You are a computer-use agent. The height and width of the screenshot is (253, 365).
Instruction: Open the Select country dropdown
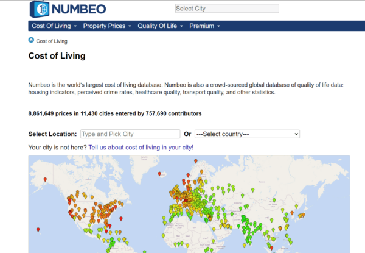[247, 134]
